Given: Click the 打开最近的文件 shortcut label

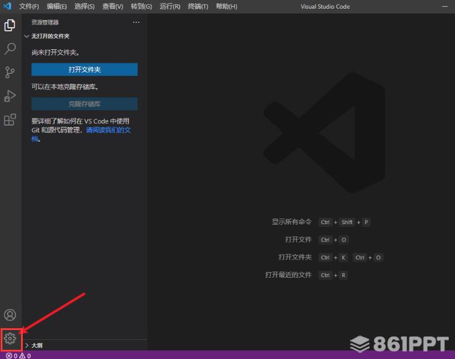Looking at the screenshot, I should coord(289,275).
